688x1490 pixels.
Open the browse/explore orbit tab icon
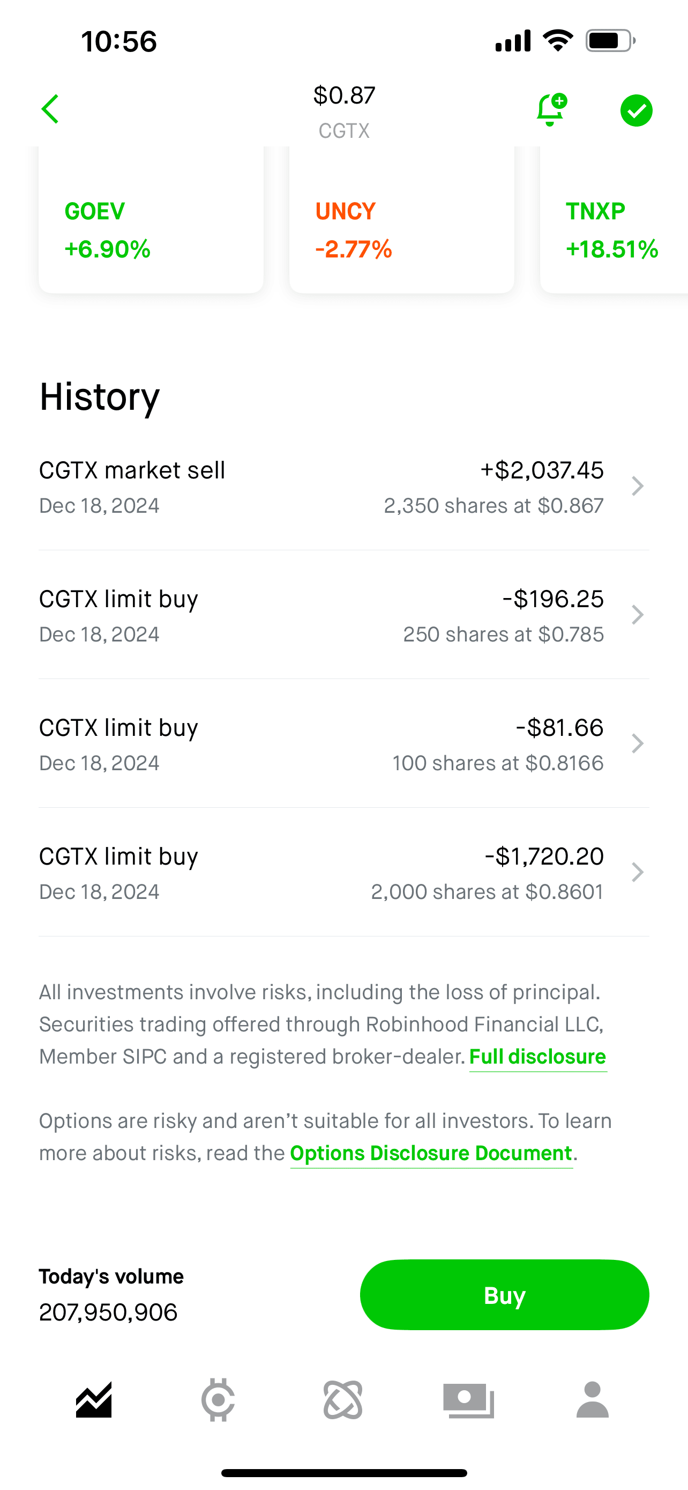(343, 1400)
